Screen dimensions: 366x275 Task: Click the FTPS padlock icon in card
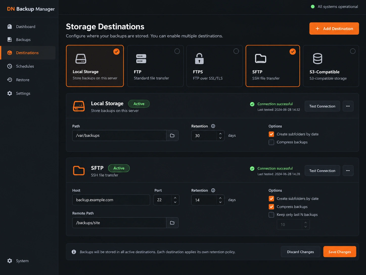pos(199,58)
